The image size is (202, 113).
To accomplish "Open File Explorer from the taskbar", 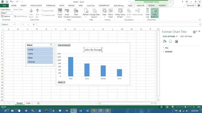I will [x=12, y=111].
